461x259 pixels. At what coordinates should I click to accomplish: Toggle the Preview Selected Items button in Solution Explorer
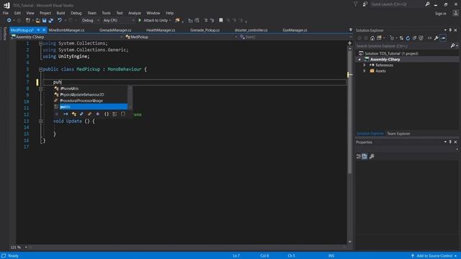click(x=443, y=38)
